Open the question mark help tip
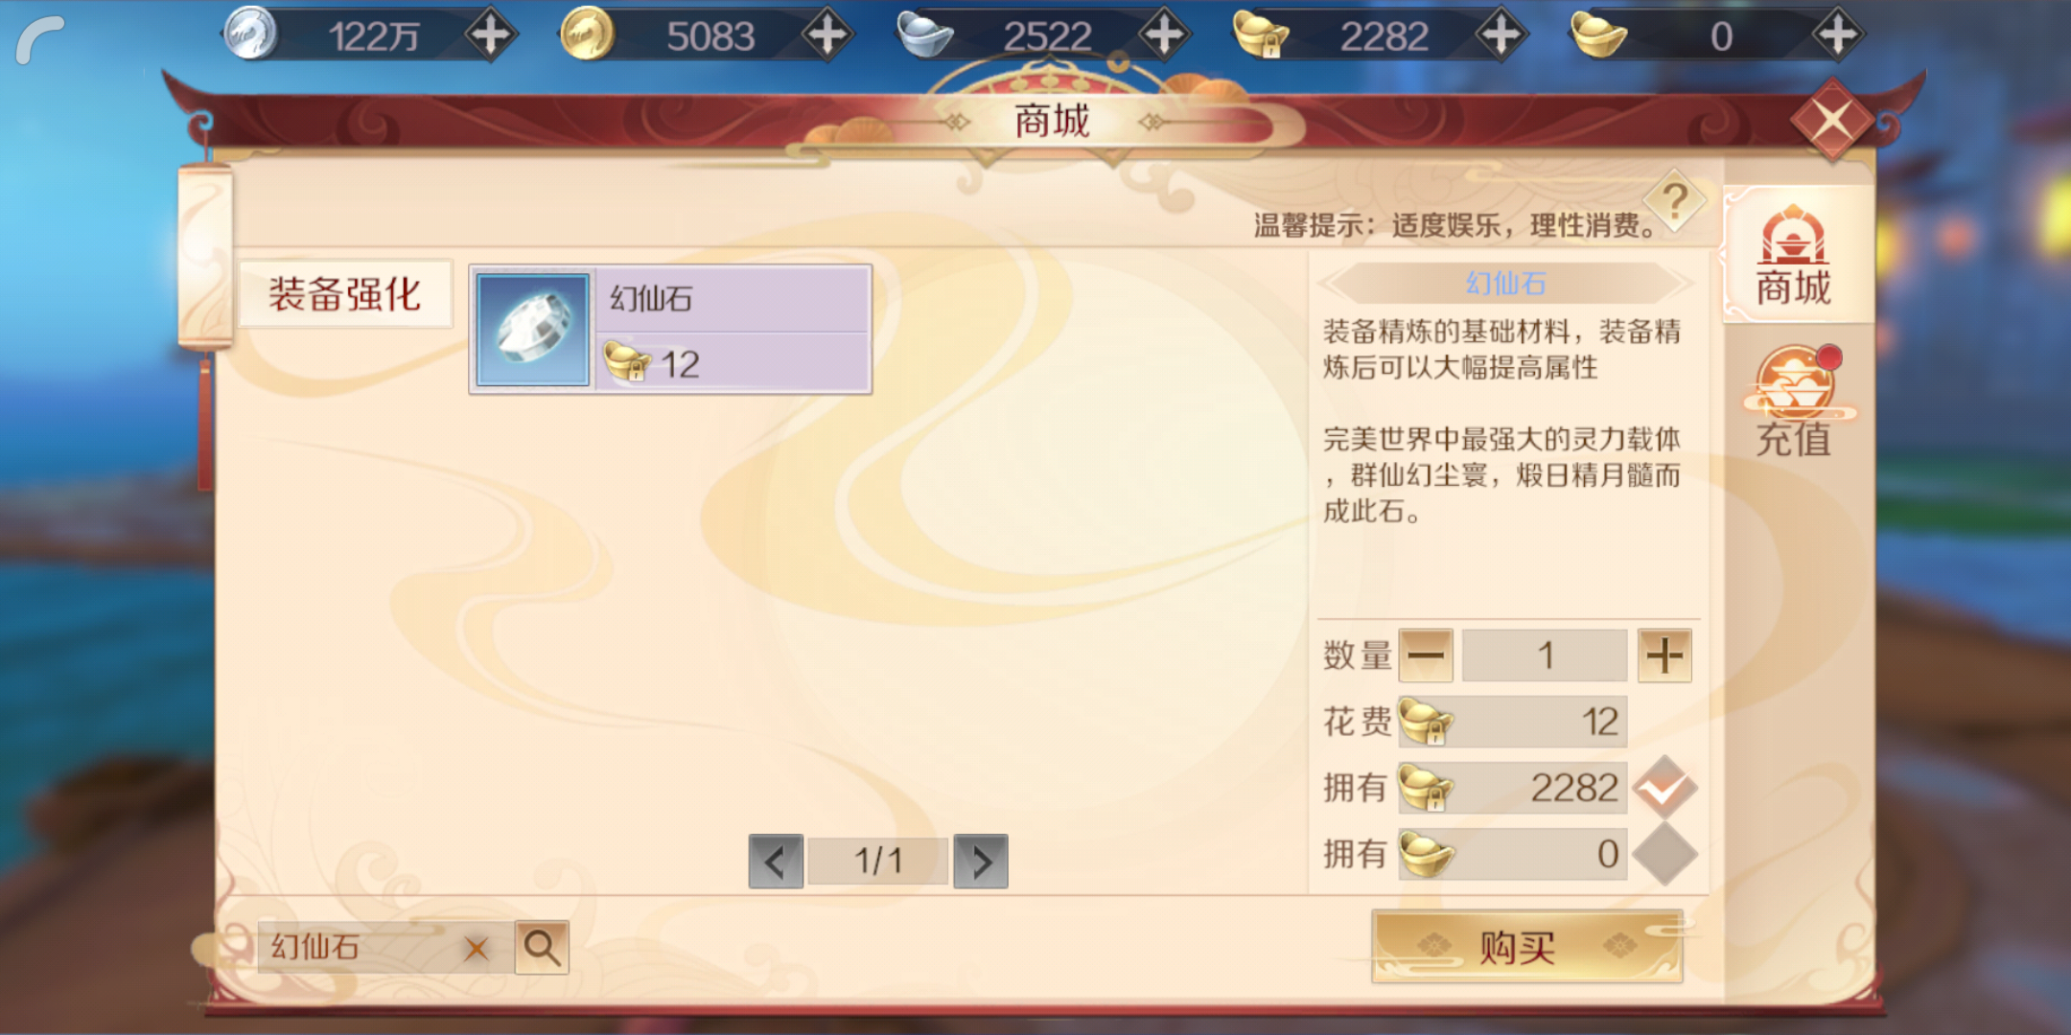The width and height of the screenshot is (2071, 1035). click(x=1674, y=201)
